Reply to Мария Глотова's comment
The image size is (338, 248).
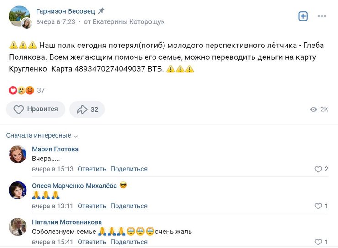92,169
